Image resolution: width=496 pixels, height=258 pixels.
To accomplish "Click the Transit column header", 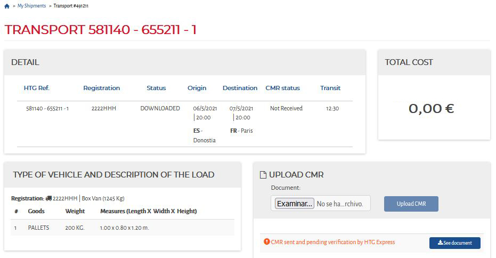I will [x=330, y=88].
